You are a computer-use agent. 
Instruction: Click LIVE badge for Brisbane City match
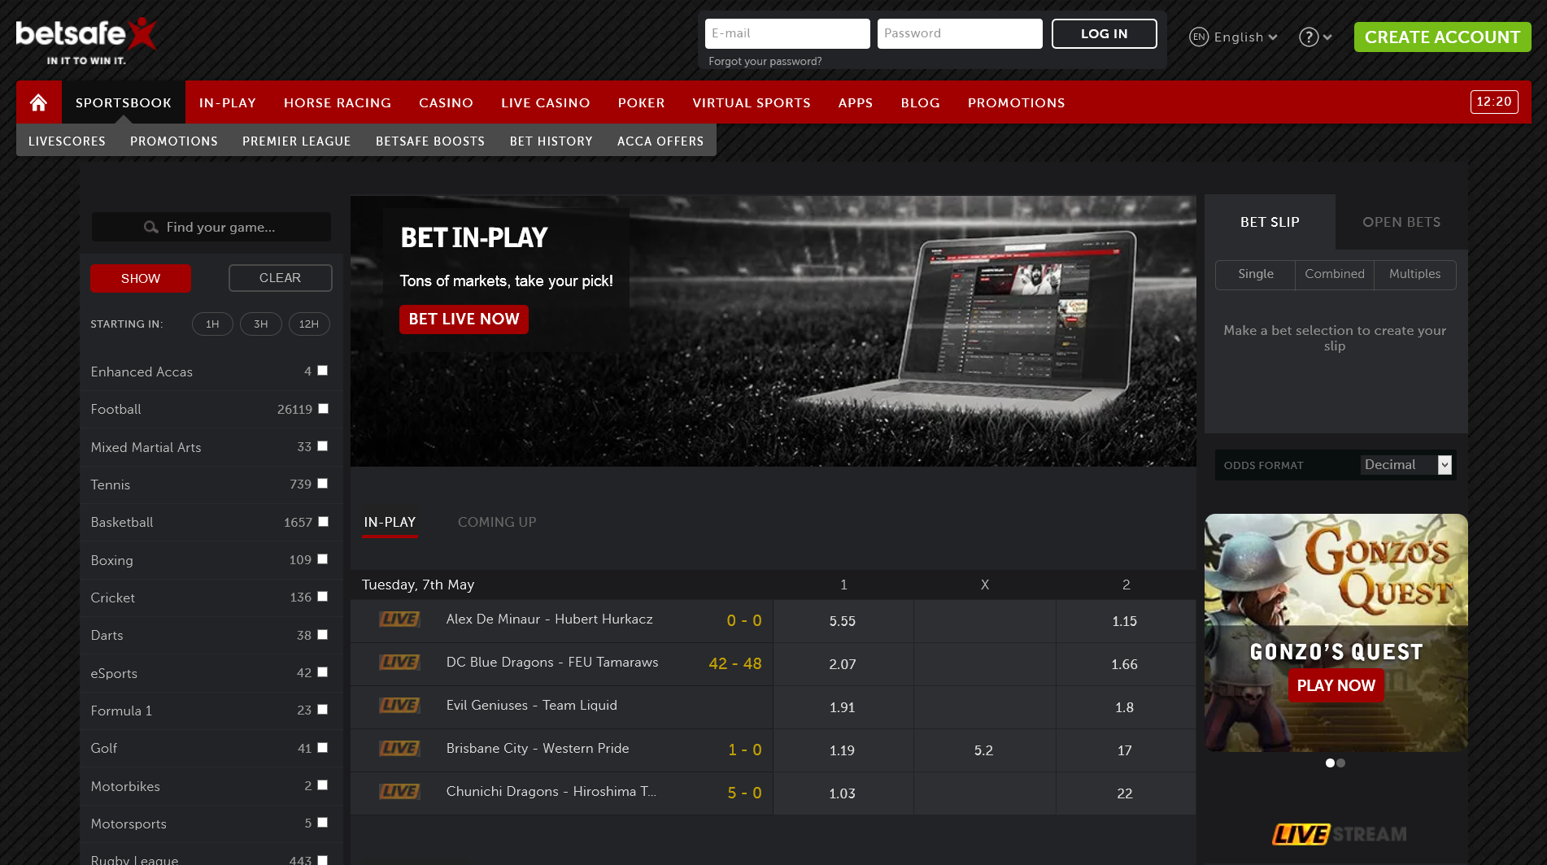[x=399, y=749]
